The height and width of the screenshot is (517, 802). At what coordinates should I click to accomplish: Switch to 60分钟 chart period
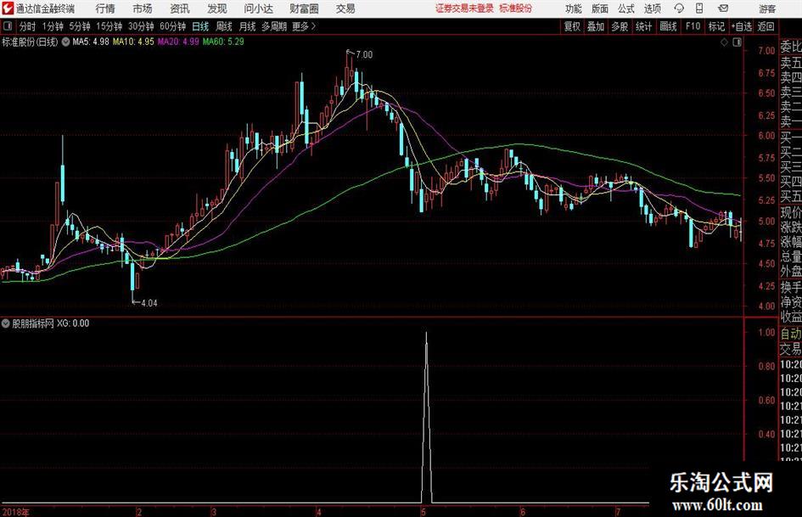point(173,26)
